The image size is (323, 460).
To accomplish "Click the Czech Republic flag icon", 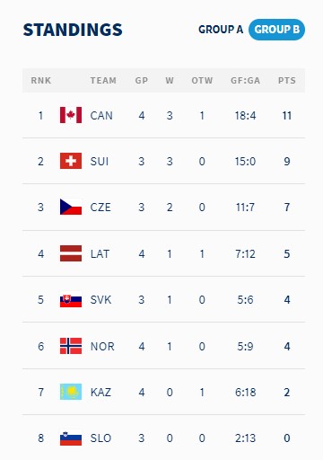I will tap(71, 207).
